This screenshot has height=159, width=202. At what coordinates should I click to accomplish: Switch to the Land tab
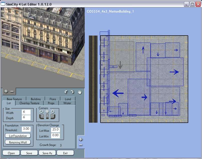pyautogui.click(x=68, y=99)
